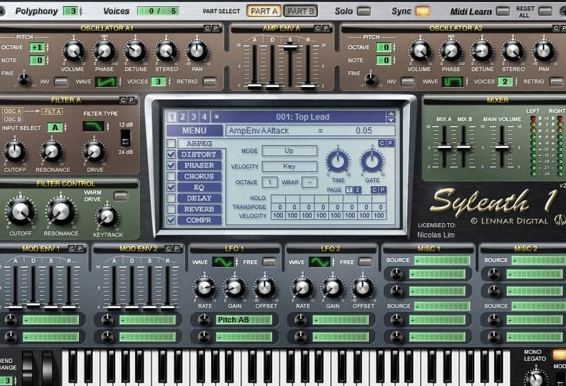
Task: Toggle the Warm Drive button
Action: click(x=121, y=196)
